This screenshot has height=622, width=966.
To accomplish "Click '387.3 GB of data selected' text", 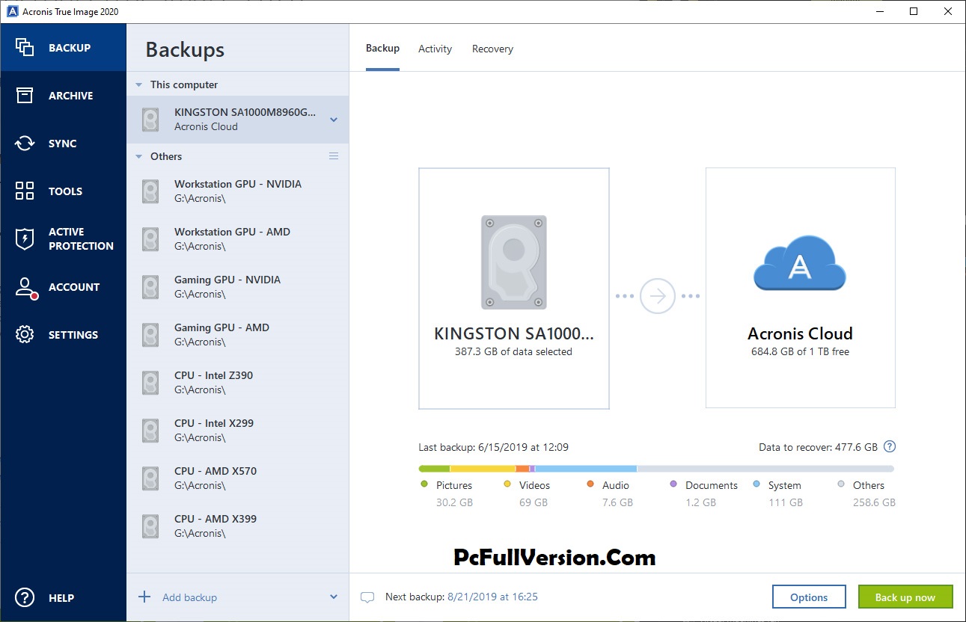I will [513, 351].
